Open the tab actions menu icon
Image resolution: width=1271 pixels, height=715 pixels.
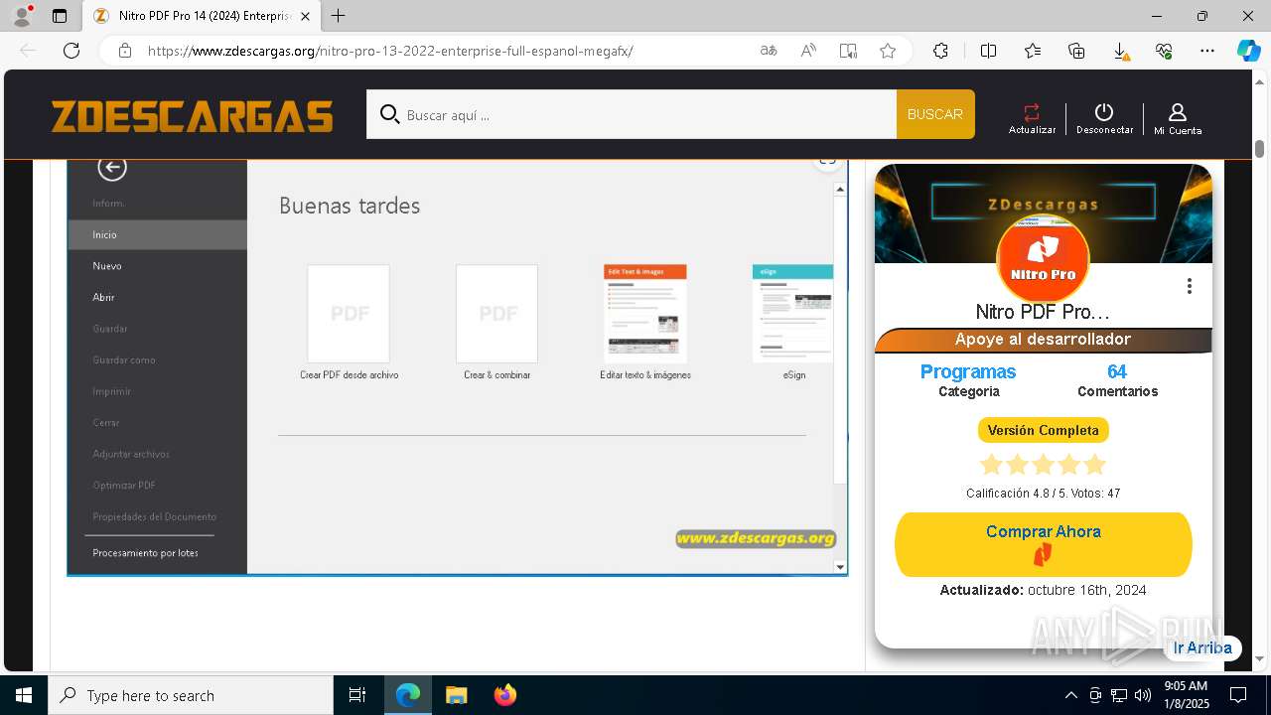pyautogui.click(x=60, y=16)
